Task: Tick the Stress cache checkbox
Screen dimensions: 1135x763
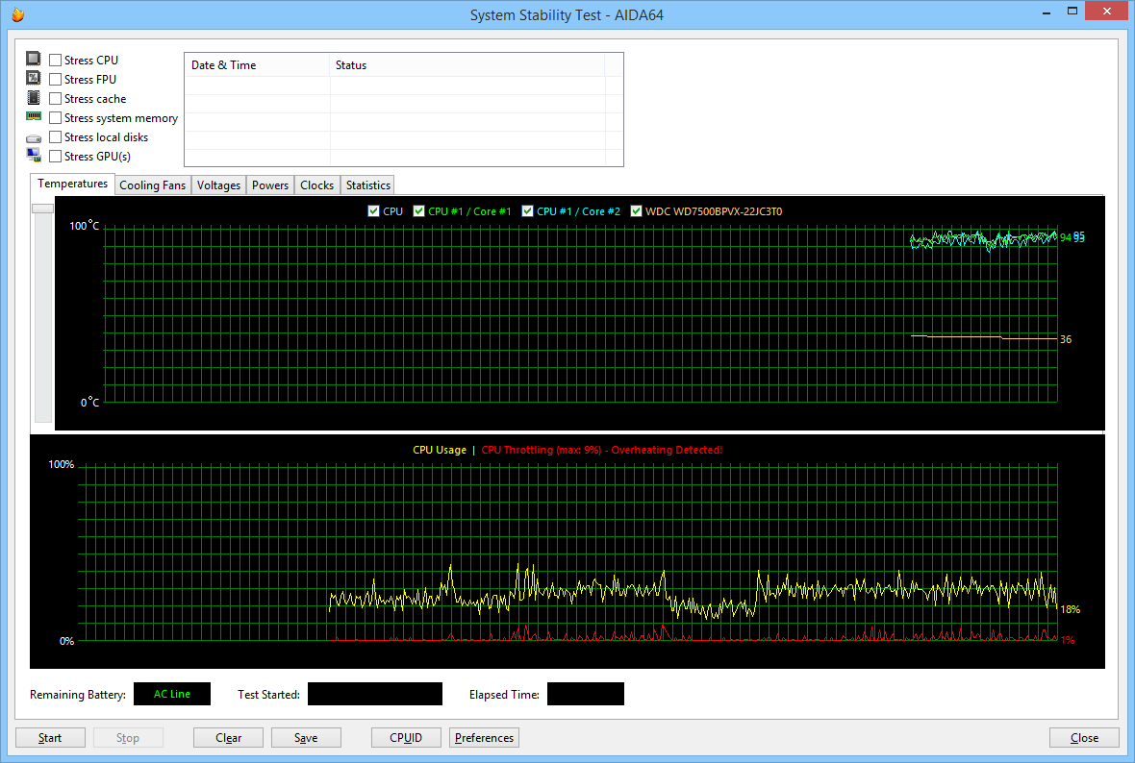Action: (55, 98)
